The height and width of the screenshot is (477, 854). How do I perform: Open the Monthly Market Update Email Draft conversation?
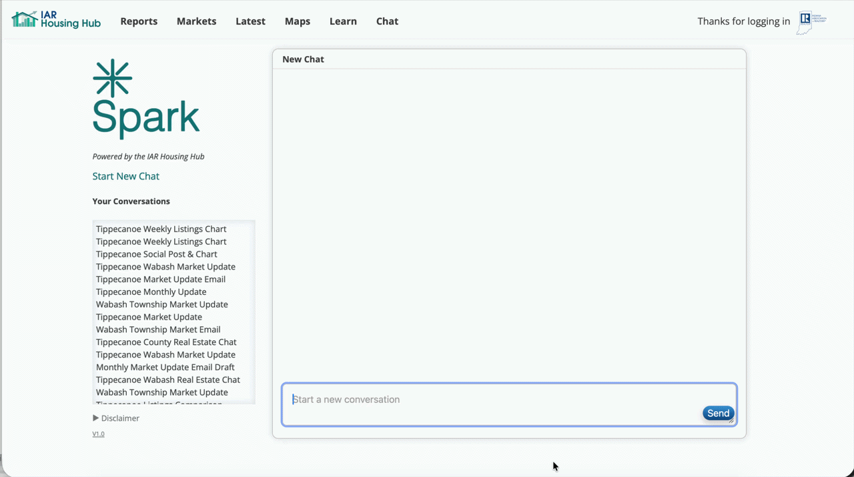click(165, 367)
